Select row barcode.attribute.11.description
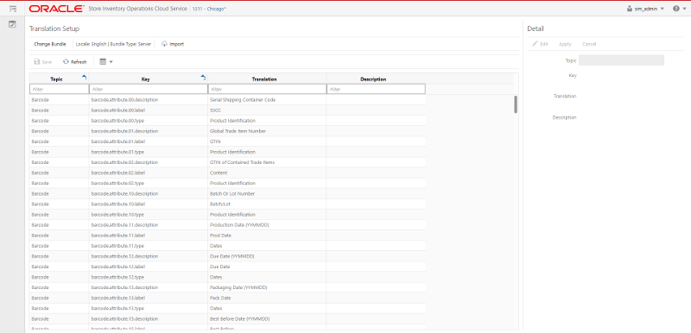691x333 pixels. coord(227,225)
